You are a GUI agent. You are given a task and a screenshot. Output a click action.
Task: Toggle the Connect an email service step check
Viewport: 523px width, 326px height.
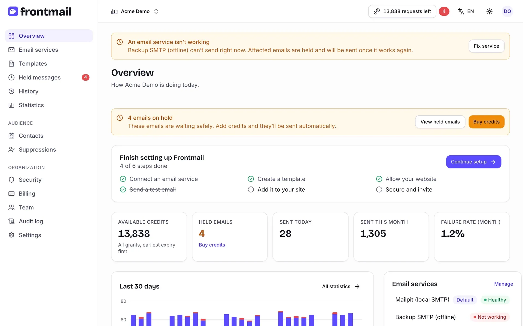(x=123, y=179)
